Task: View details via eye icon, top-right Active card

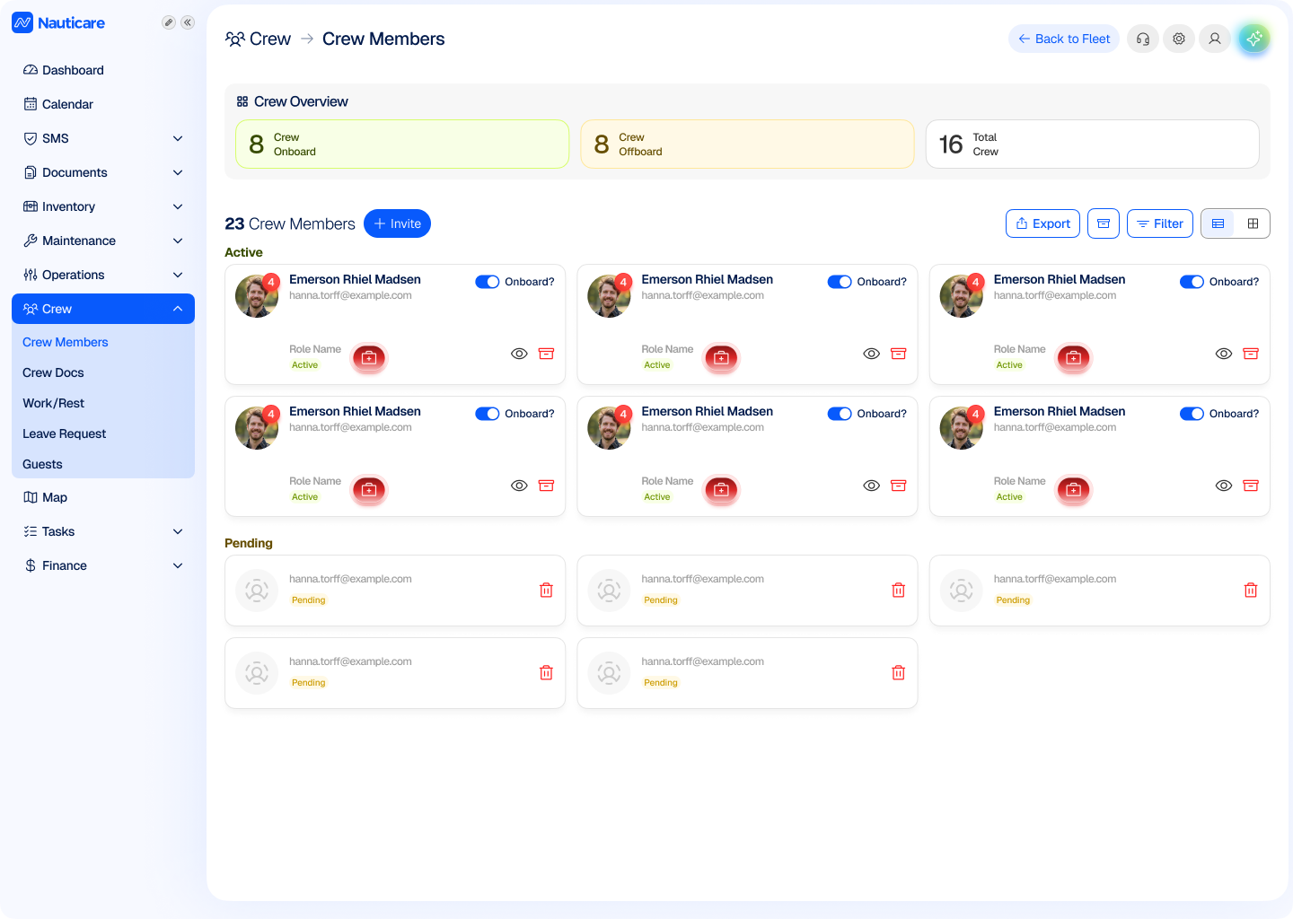Action: pos(1224,354)
